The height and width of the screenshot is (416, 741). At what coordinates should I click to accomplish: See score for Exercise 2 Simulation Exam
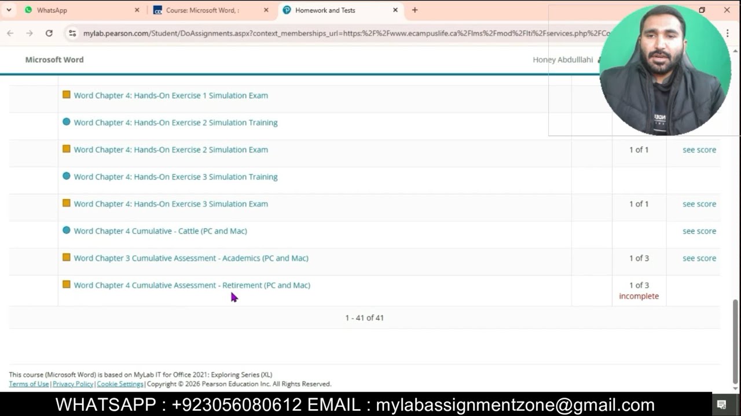click(699, 150)
